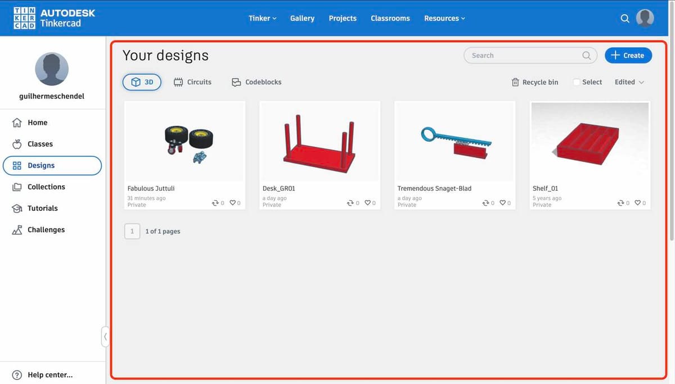This screenshot has height=384, width=675.
Task: Click the large profile picture in sidebar
Action: pos(52,69)
